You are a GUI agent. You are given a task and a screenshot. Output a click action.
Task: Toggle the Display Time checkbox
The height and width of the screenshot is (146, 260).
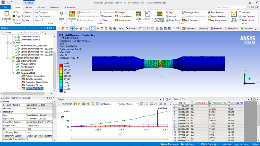tap(4, 132)
